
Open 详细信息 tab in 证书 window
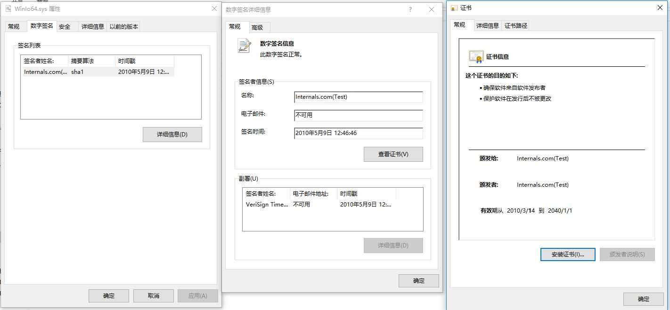[488, 26]
